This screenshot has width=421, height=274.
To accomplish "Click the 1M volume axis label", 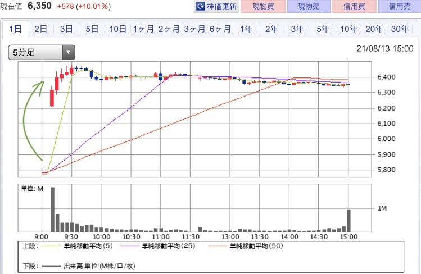I will coord(382,208).
